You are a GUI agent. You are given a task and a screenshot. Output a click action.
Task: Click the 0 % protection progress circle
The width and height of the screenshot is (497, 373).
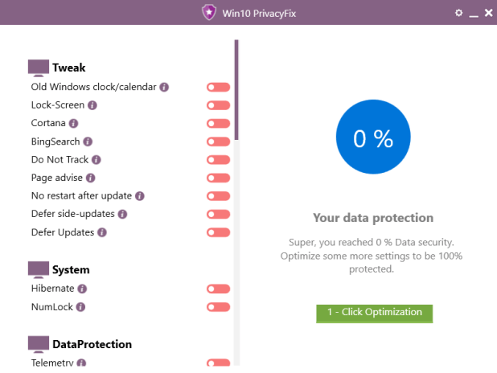tap(372, 138)
